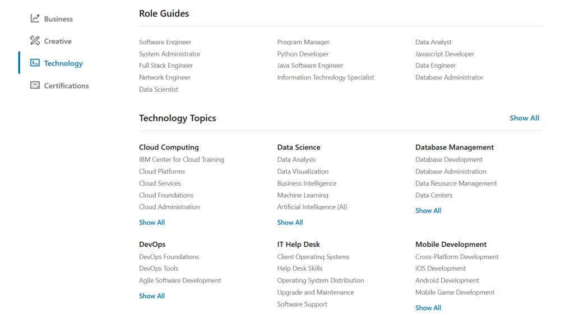
Task: Expand the Data Science topic list
Action: tap(290, 223)
